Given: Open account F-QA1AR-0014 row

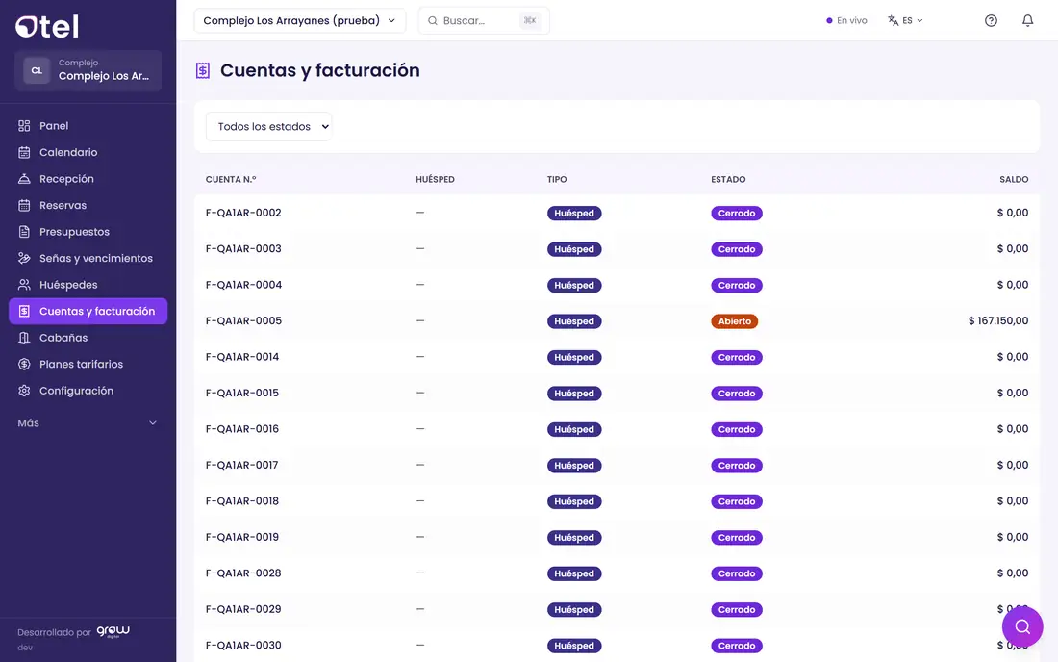Looking at the screenshot, I should tap(617, 357).
